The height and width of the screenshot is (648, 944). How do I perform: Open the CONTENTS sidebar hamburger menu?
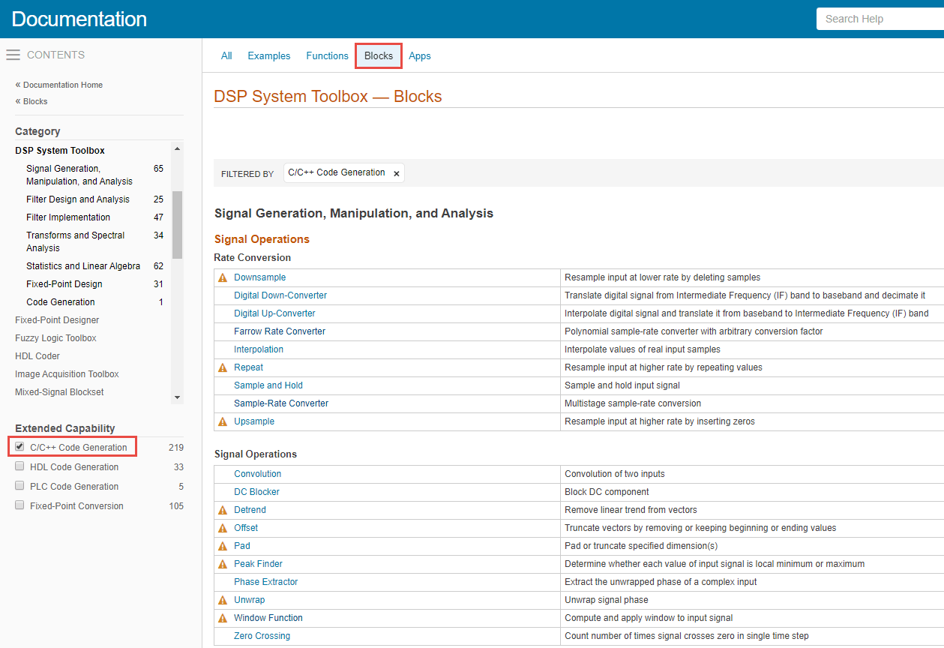tap(13, 54)
